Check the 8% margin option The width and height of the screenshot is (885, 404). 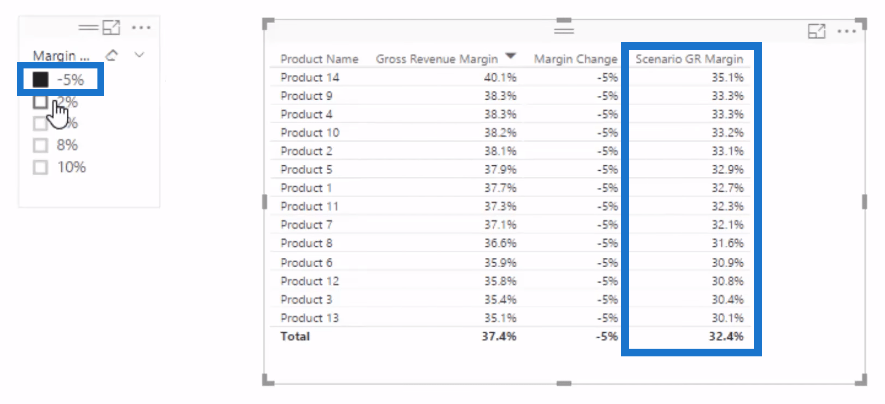(41, 145)
